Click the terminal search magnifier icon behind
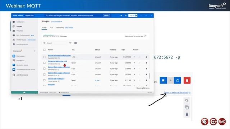The width and height of the screenshot is (230, 129). pos(187,100)
